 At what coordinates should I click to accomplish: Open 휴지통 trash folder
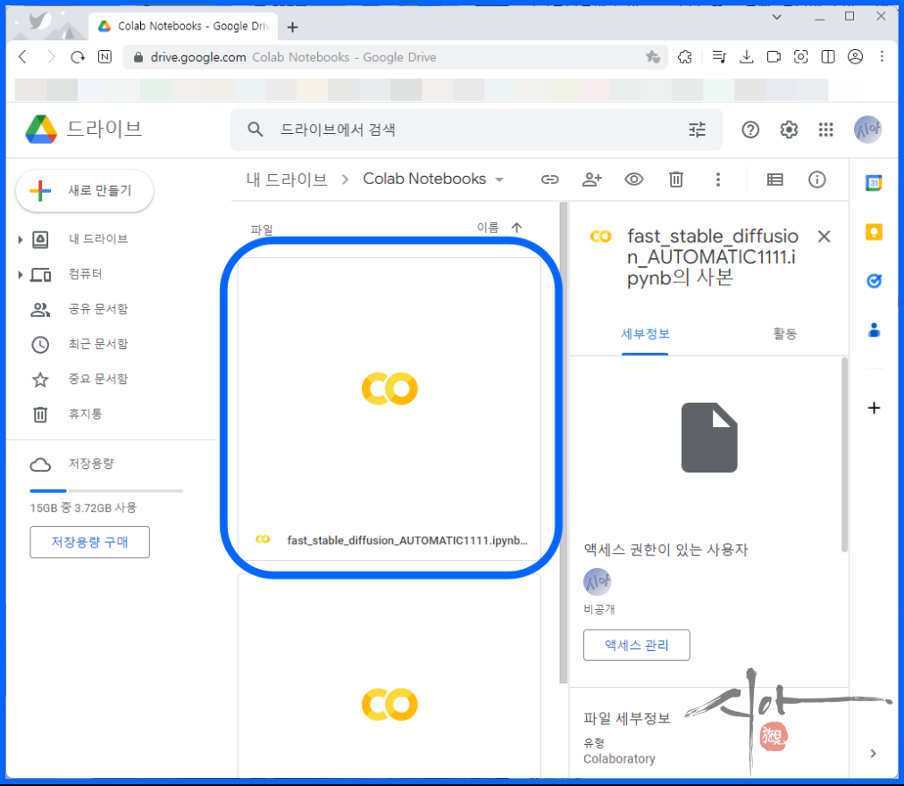click(x=86, y=414)
